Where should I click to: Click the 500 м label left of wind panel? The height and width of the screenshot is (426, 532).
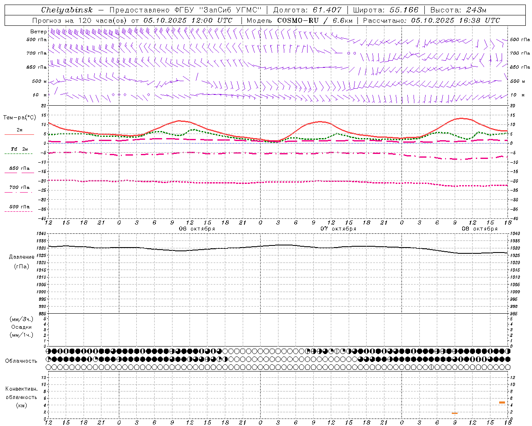click(x=39, y=82)
